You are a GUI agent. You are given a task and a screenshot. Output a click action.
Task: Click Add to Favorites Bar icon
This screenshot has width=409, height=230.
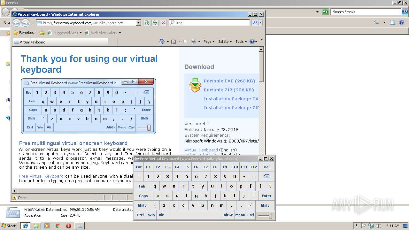click(x=42, y=33)
